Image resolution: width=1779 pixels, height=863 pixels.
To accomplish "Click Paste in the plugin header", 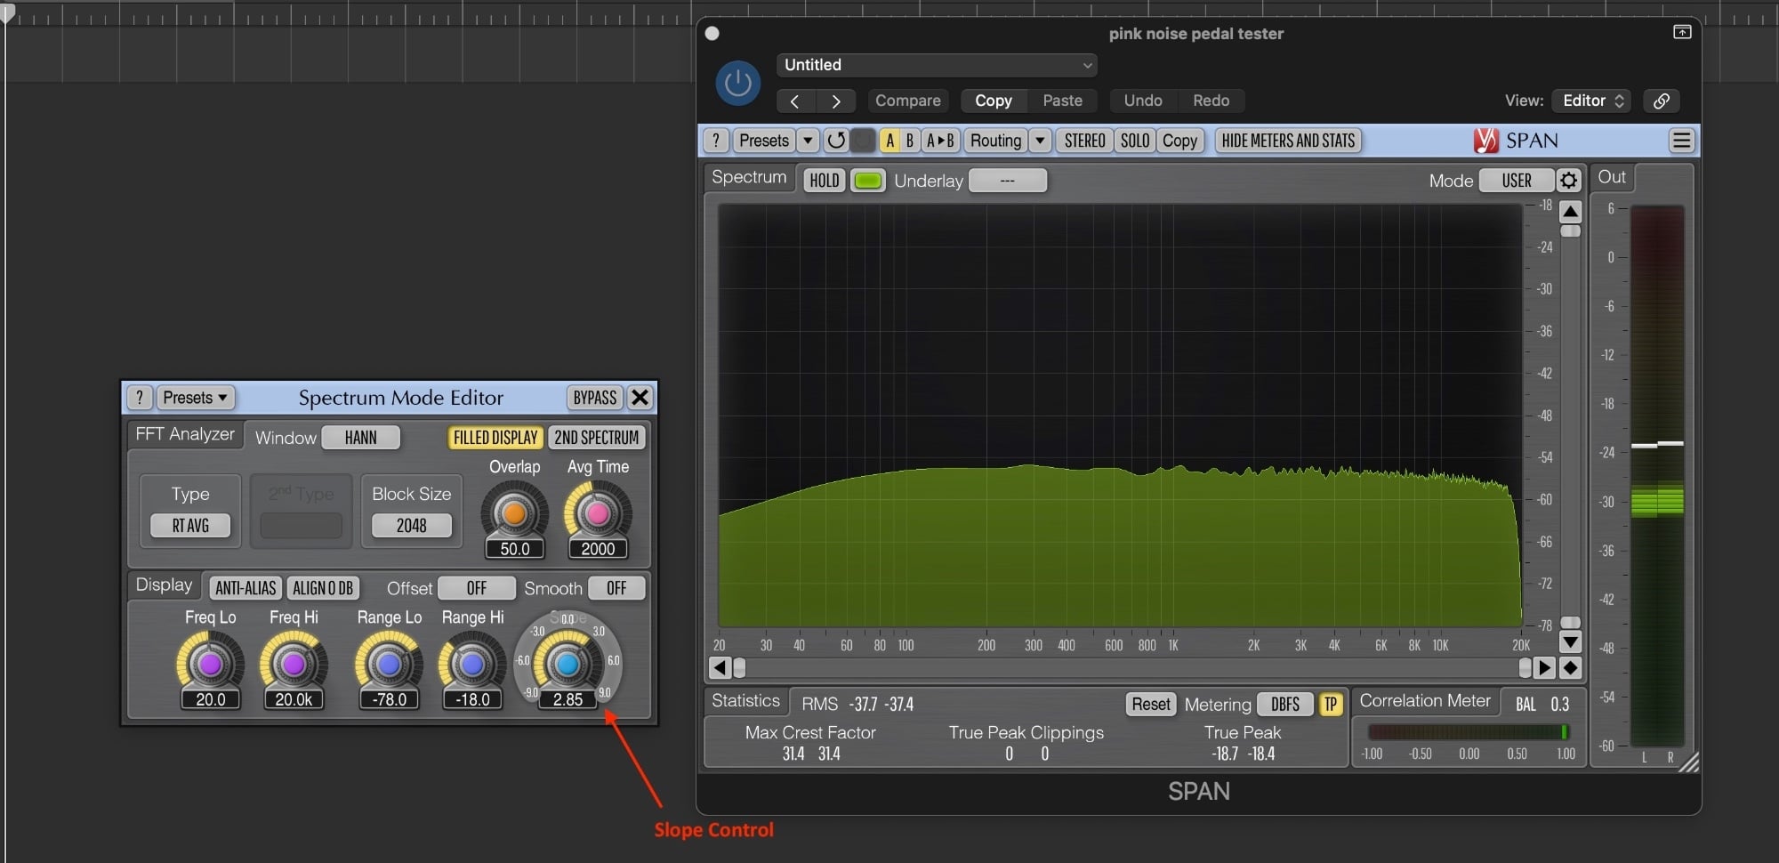I will click(x=1062, y=101).
